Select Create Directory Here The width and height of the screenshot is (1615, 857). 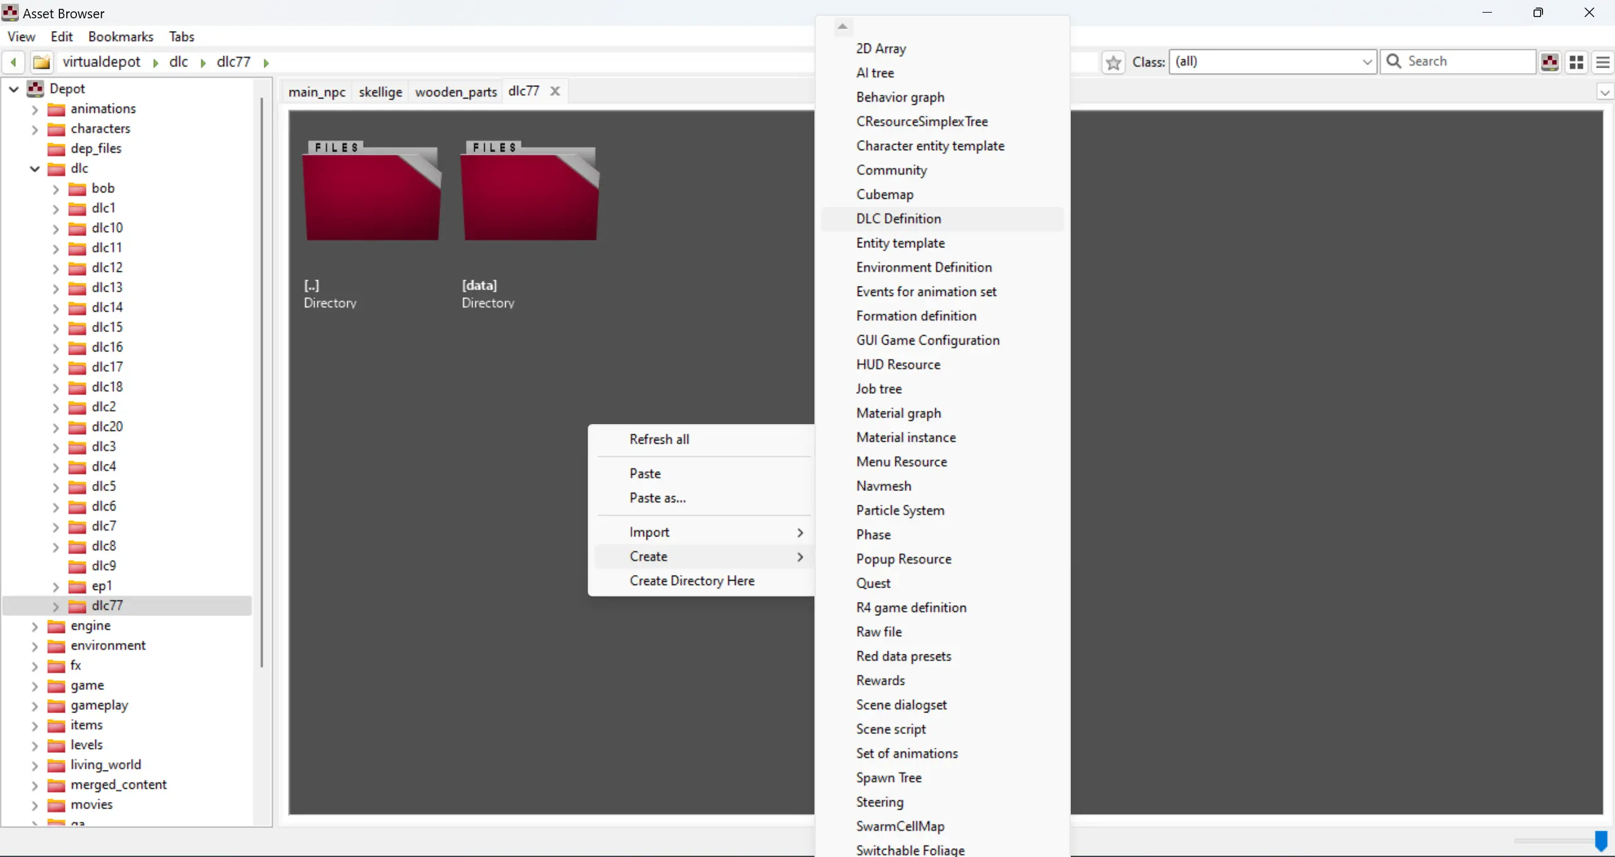(x=703, y=581)
